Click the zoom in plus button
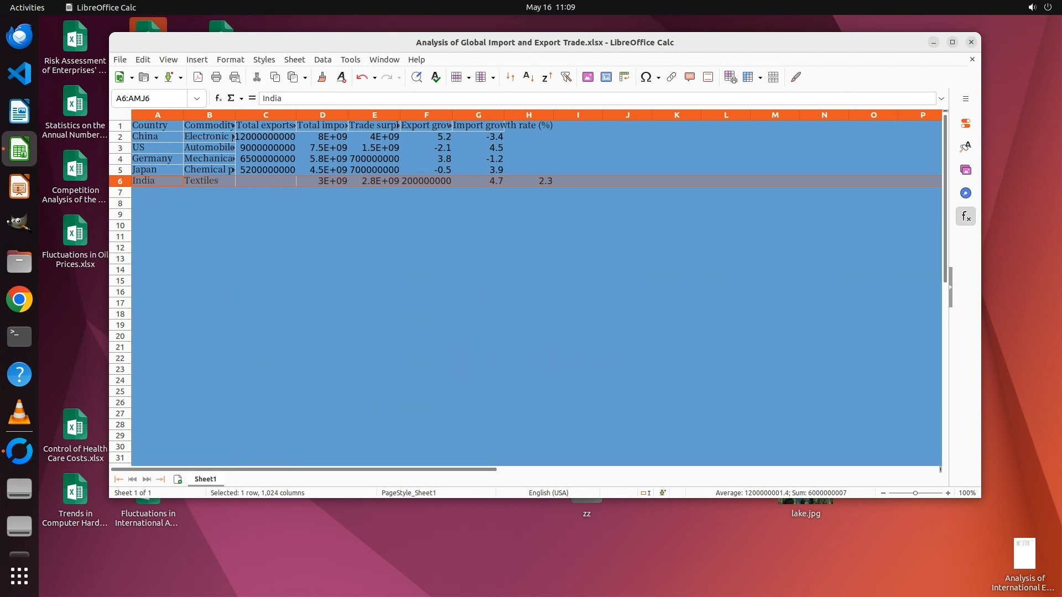 948,493
